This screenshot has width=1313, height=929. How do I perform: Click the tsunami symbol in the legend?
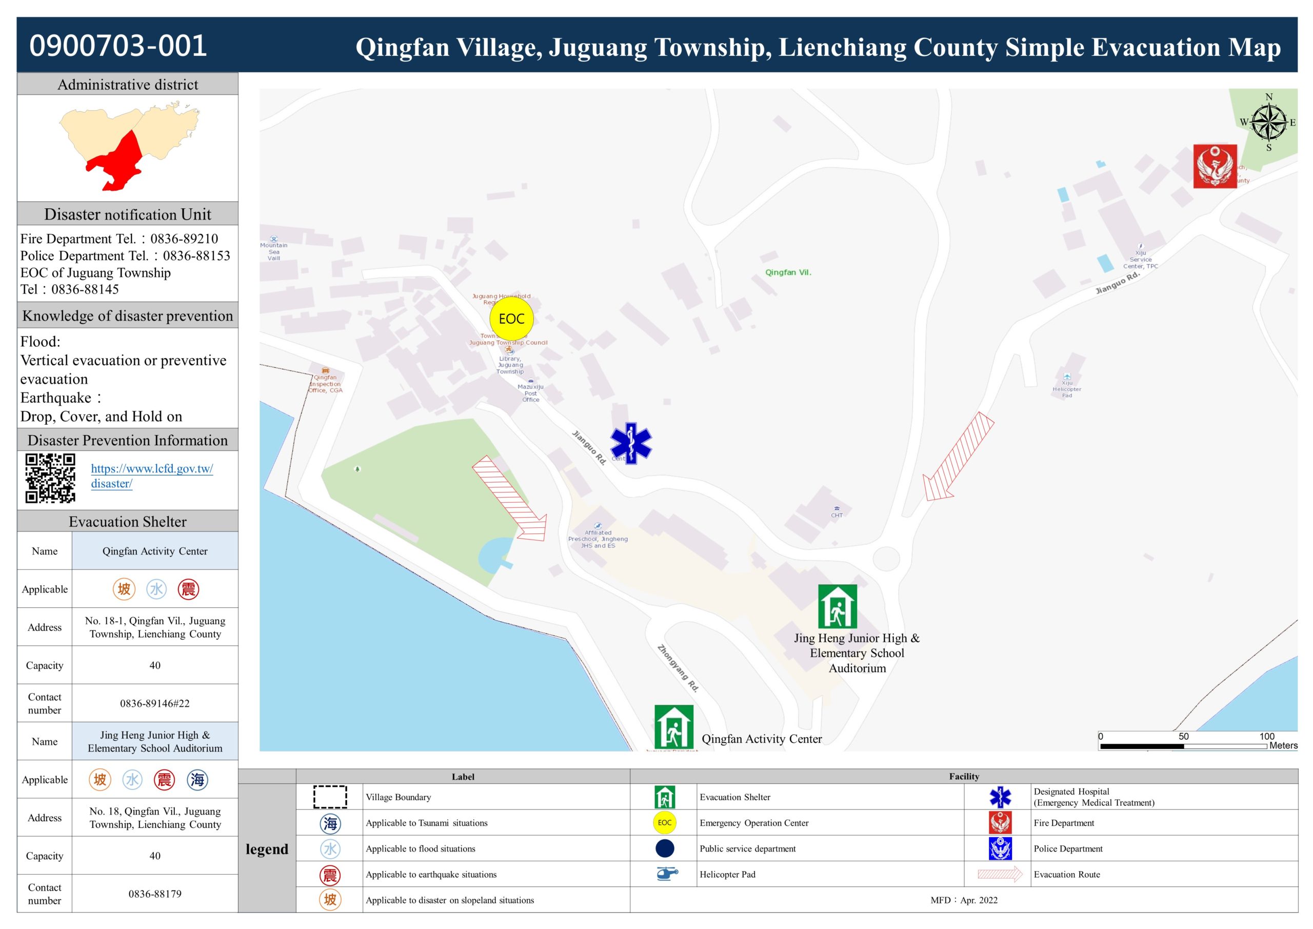[x=330, y=823]
